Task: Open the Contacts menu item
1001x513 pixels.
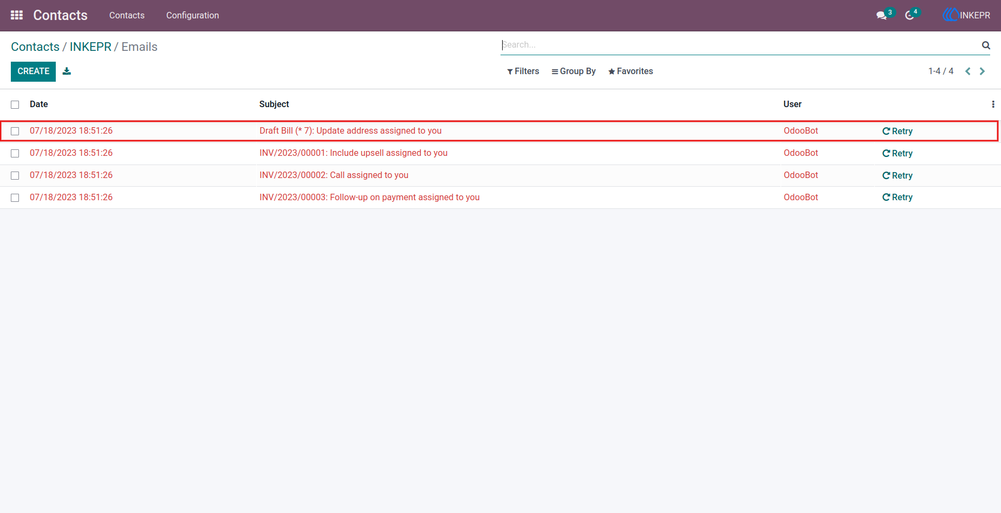Action: (127, 15)
